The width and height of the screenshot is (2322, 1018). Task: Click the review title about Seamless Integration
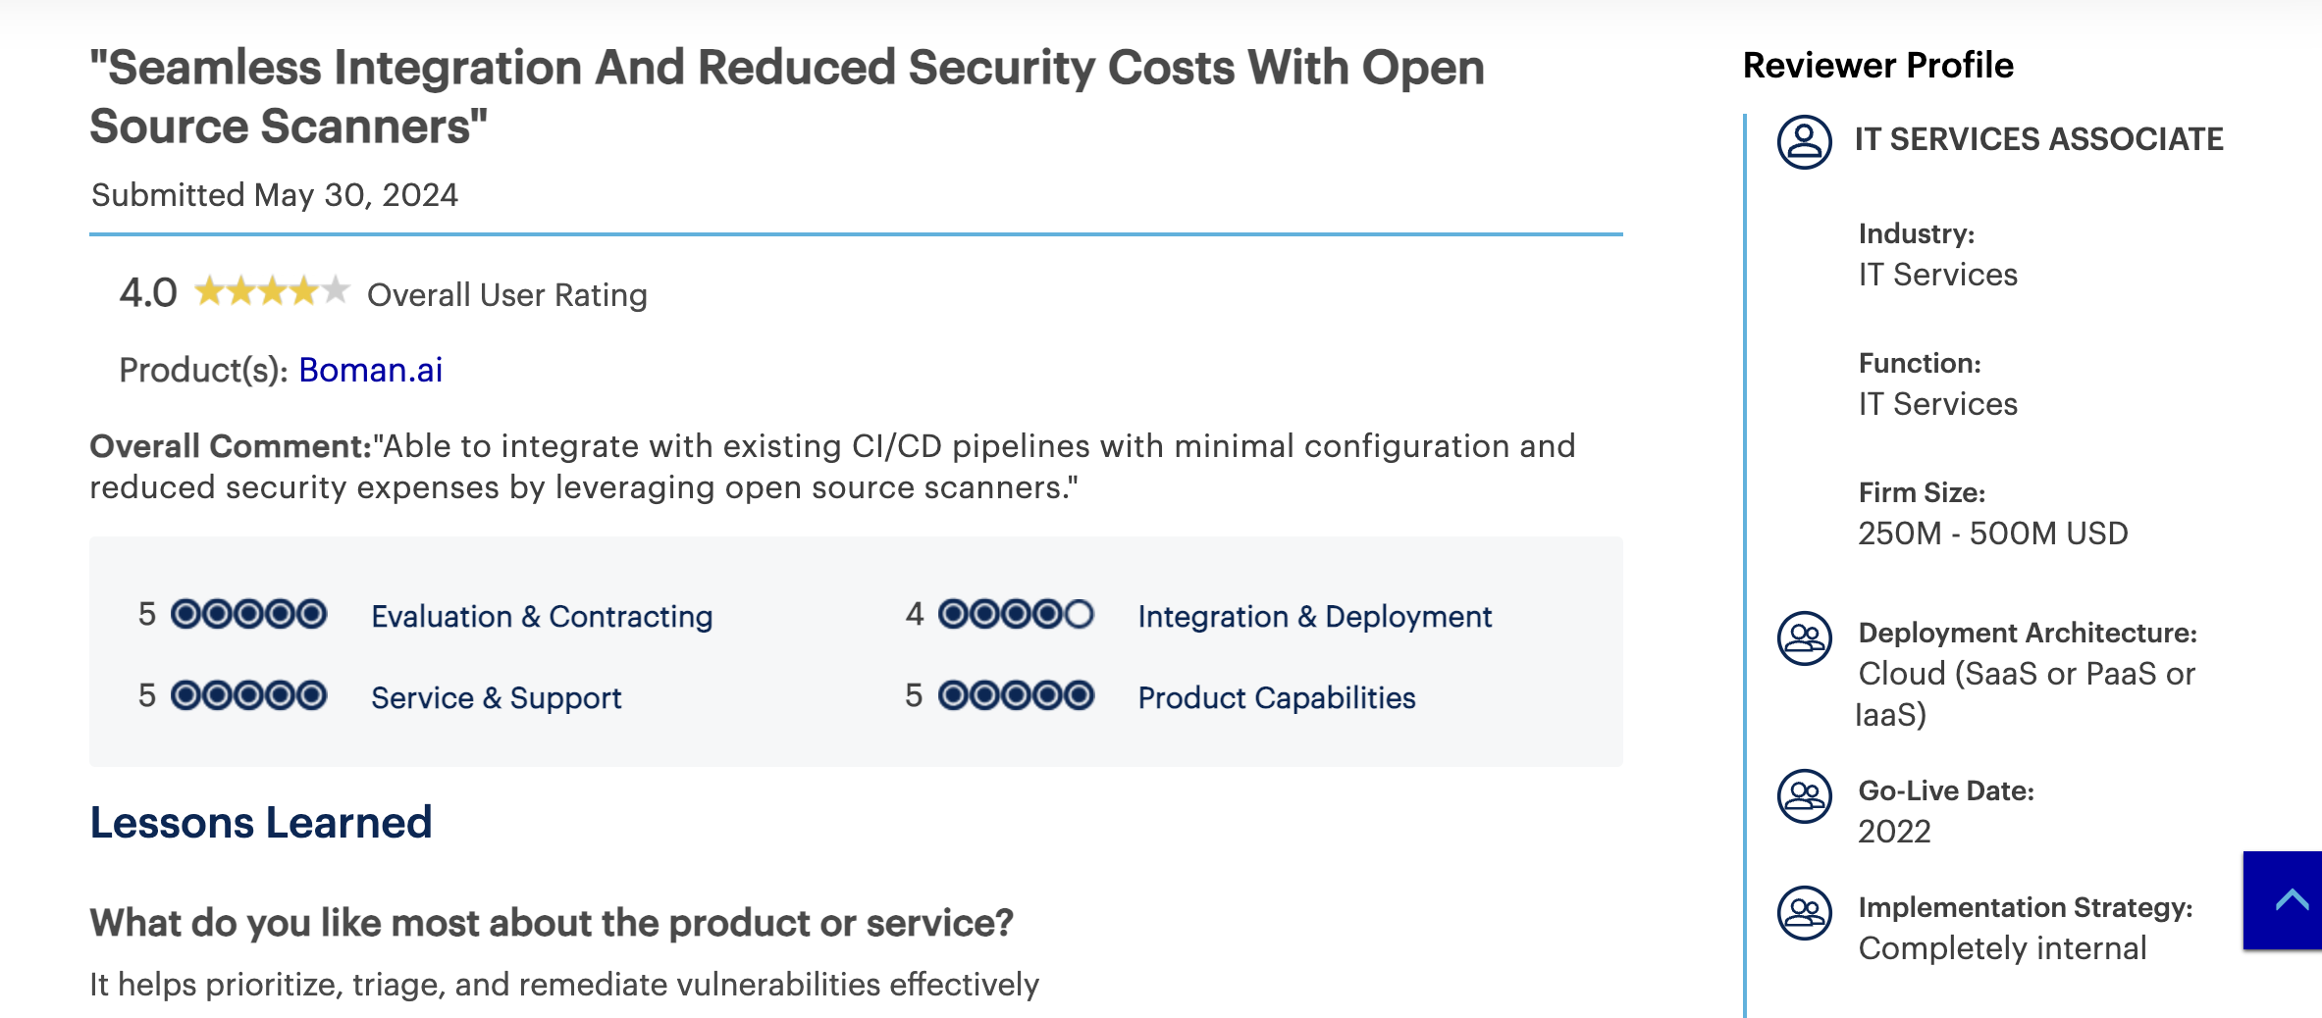tap(786, 96)
